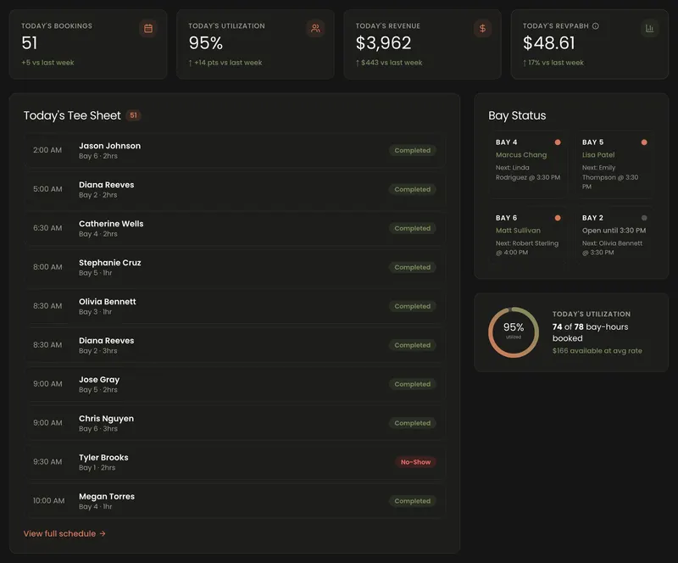This screenshot has width=678, height=563.
Task: Select Diana Reeves' Bay 2 3hrs booking
Action: pyautogui.click(x=236, y=345)
